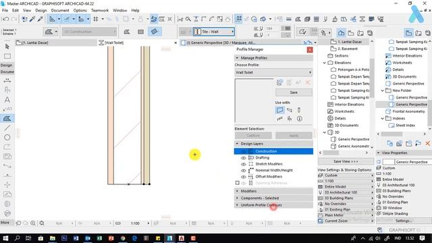The width and height of the screenshot is (432, 243).
Task: Click the Windows Start button
Action: point(5,238)
